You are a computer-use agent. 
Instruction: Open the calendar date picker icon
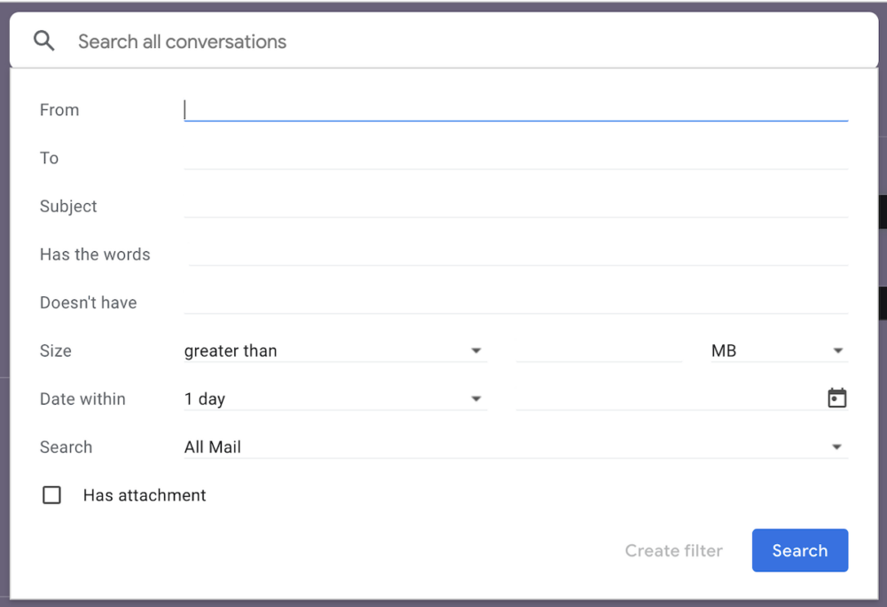836,398
